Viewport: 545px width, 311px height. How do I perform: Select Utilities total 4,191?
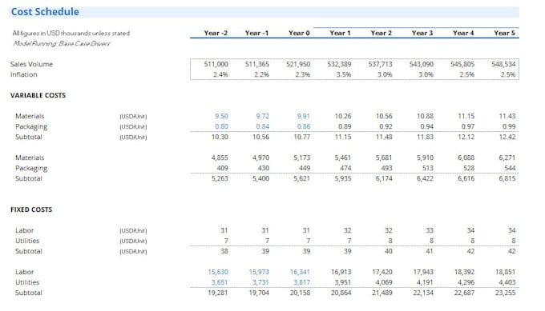425,282
